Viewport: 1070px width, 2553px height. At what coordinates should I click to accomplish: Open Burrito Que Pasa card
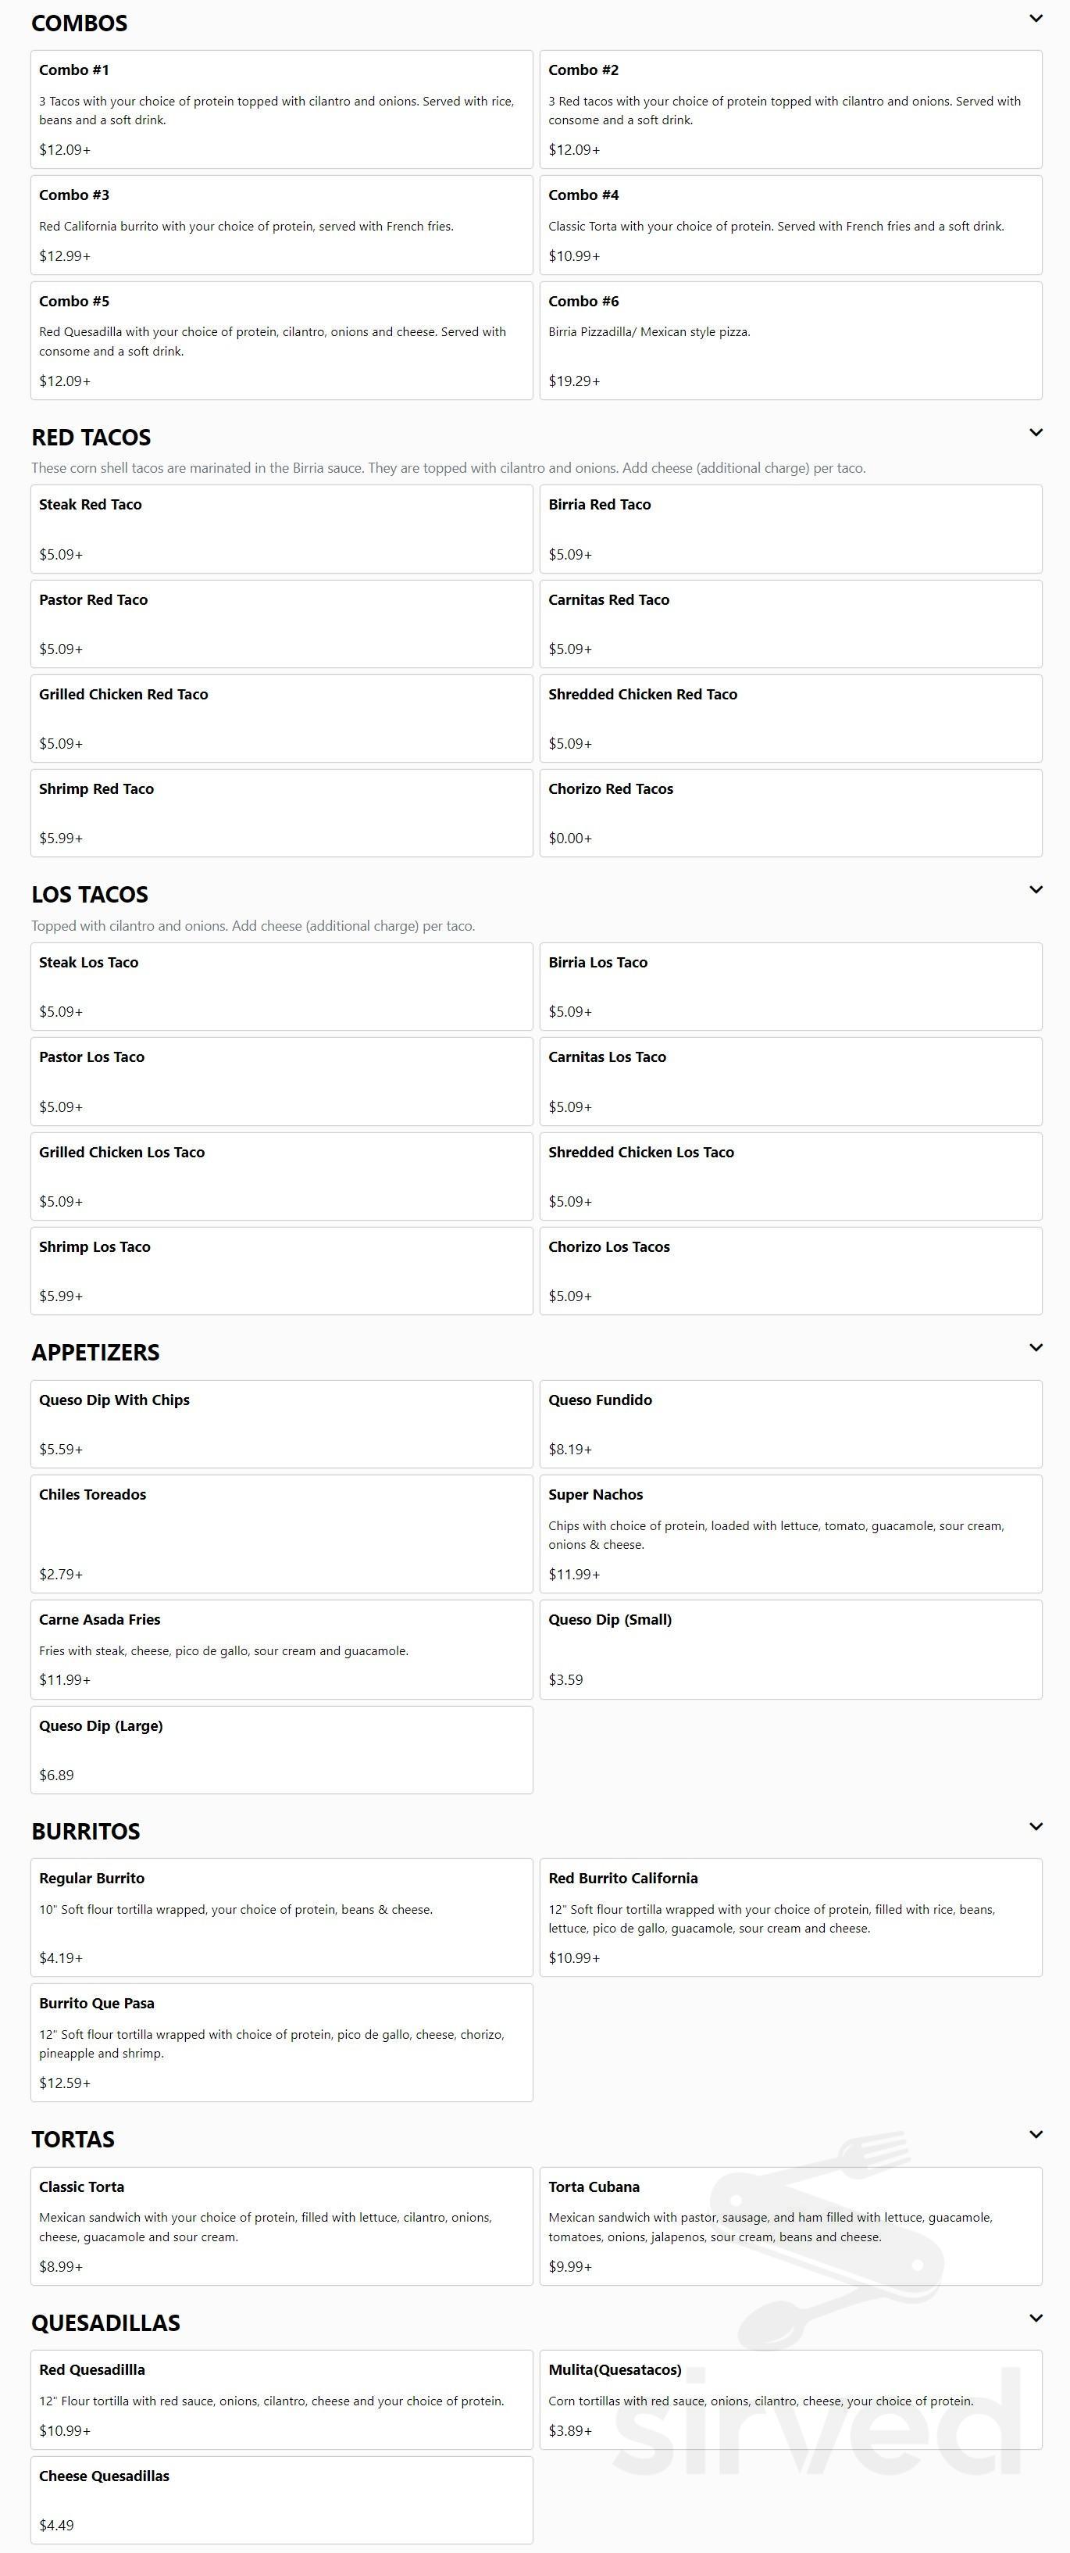(x=281, y=2043)
